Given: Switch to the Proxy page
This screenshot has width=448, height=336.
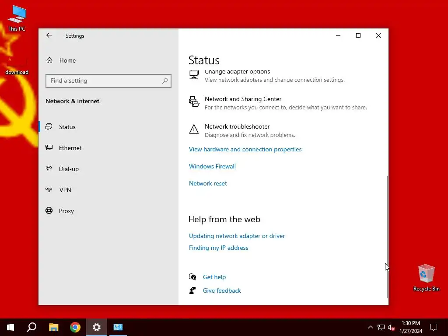Looking at the screenshot, I should [66, 211].
